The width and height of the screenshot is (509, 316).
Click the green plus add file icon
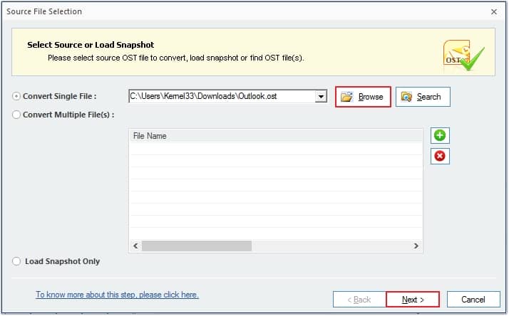pos(440,135)
